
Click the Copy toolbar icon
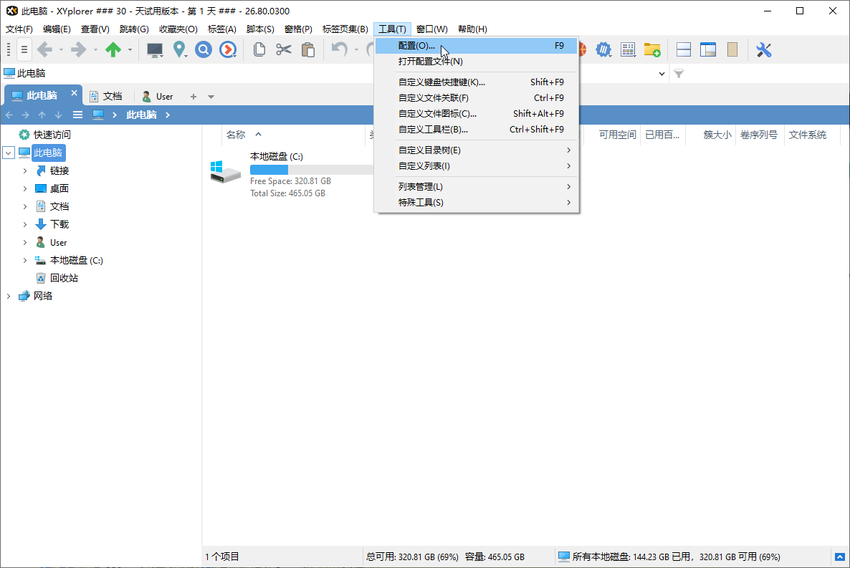(259, 50)
